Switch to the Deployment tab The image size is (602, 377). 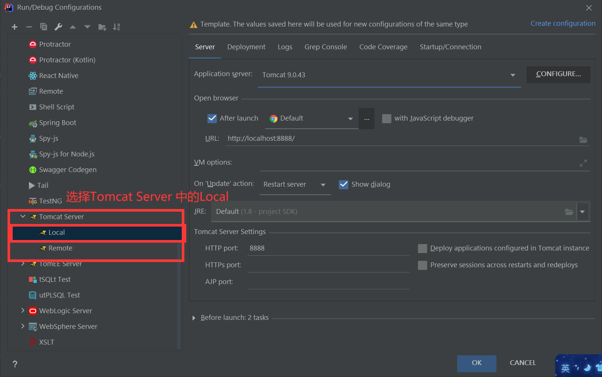coord(246,47)
